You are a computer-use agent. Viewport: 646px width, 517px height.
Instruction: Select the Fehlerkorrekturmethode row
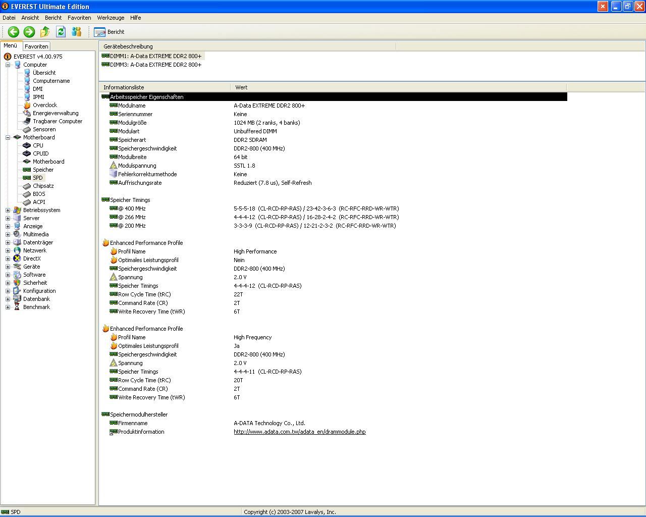334,174
